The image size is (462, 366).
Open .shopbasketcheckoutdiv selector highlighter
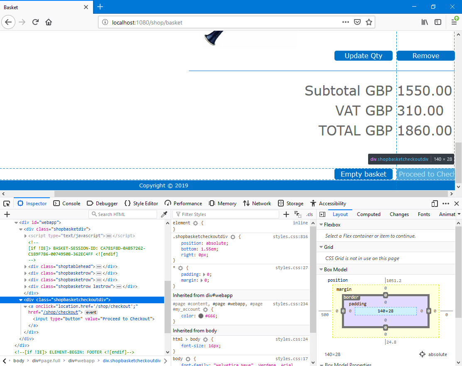point(233,237)
